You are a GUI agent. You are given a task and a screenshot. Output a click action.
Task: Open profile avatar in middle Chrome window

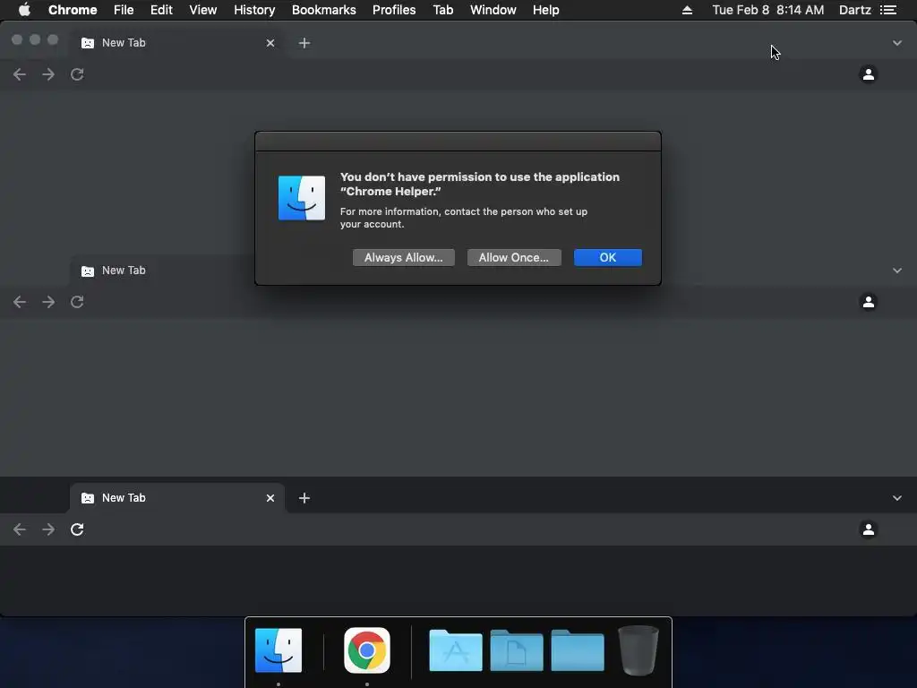(869, 302)
